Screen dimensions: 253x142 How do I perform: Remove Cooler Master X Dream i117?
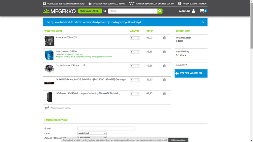click(x=164, y=66)
